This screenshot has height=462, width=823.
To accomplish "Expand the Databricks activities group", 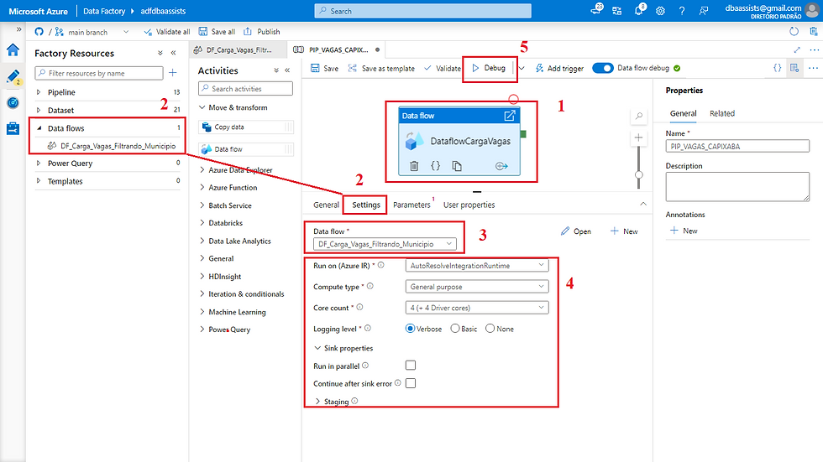I will [202, 223].
